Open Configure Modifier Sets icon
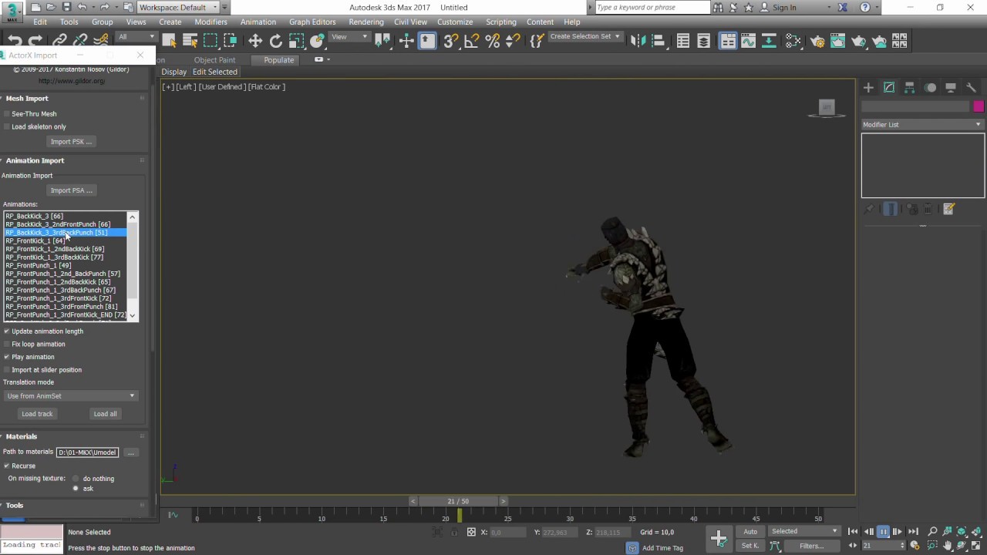Viewport: 987px width, 555px height. tap(949, 209)
